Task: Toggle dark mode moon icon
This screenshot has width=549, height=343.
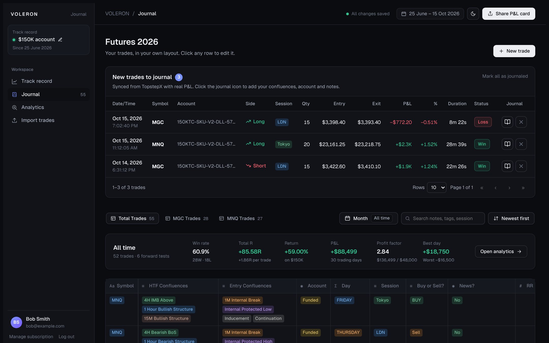Action: tap(473, 14)
